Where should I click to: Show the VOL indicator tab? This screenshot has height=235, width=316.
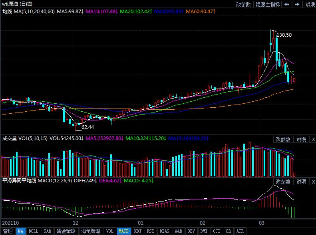click(x=109, y=231)
